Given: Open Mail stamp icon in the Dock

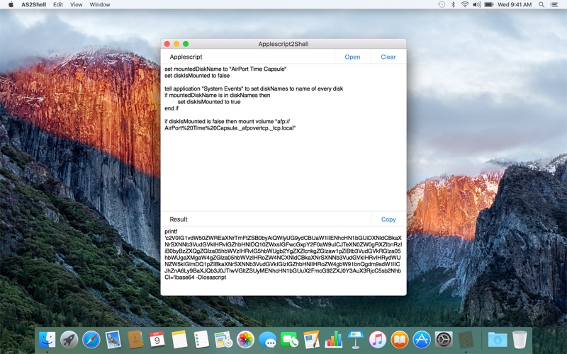Looking at the screenshot, I should tap(113, 340).
